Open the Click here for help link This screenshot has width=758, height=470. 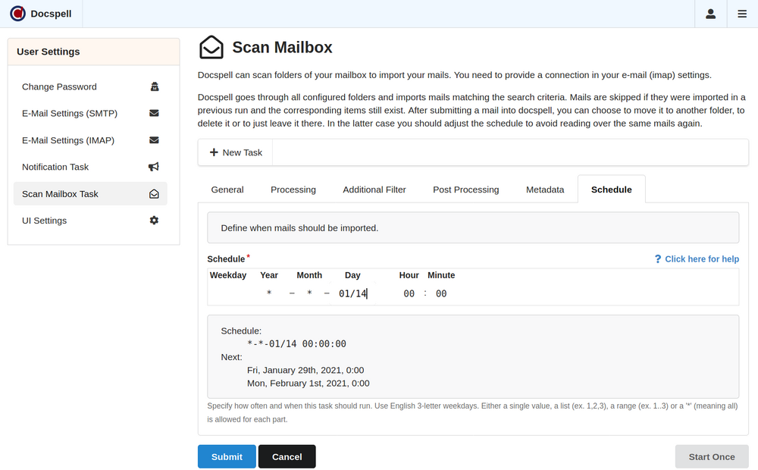point(697,259)
